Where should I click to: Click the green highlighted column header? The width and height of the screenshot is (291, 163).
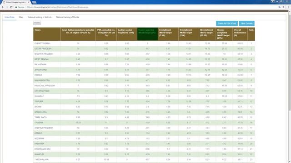(x=147, y=34)
